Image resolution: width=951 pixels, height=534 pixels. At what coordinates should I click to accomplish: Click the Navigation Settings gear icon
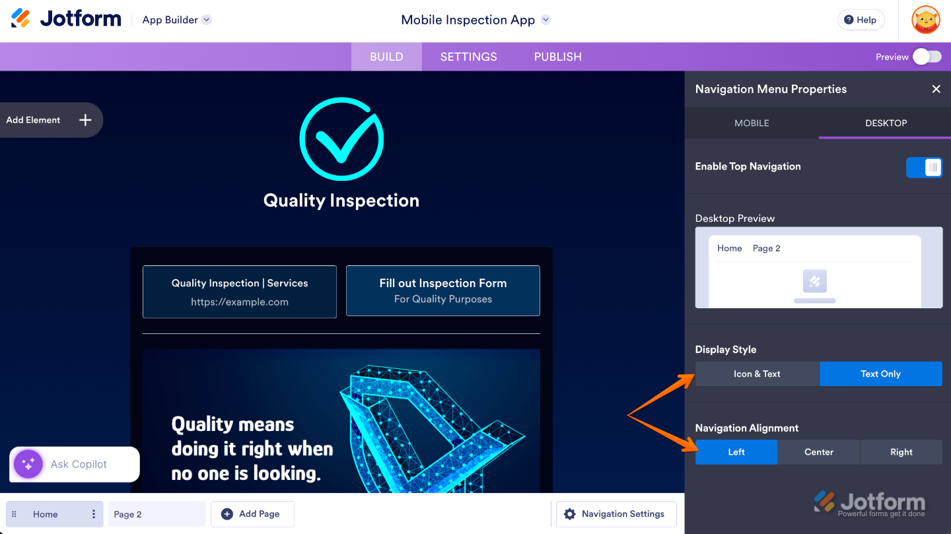click(570, 514)
